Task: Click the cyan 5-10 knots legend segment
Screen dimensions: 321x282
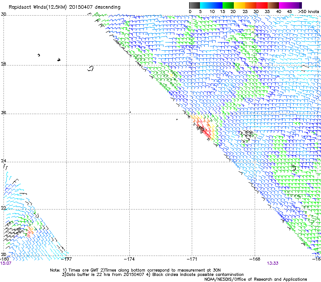Action: (206, 5)
